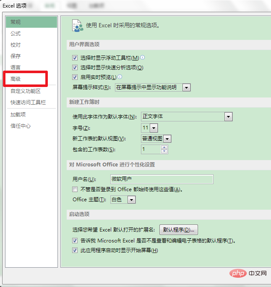
Task: Select 快速访问工具栏 category
Action: (x=31, y=102)
